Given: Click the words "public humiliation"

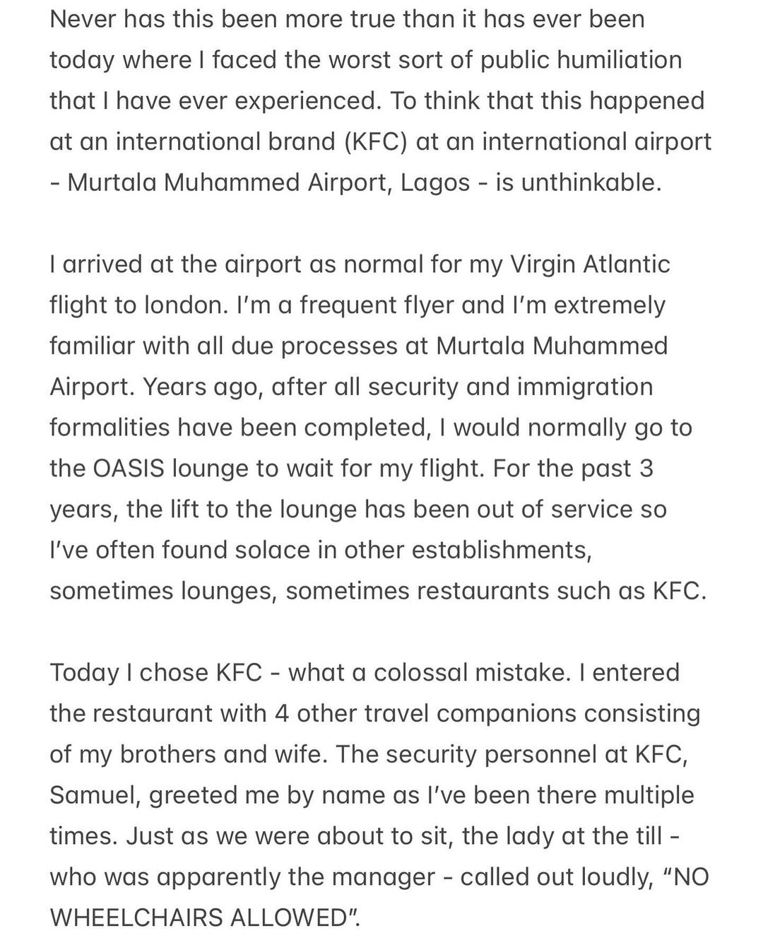Looking at the screenshot, I should [581, 59].
